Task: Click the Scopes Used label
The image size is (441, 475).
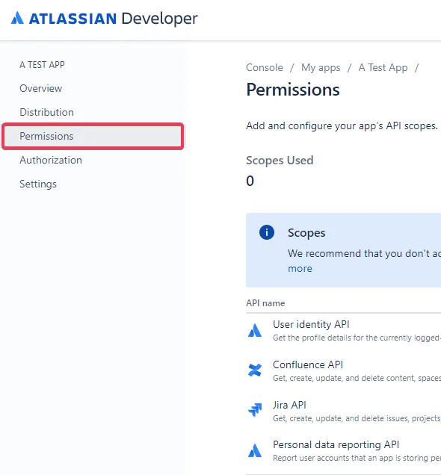Action: pyautogui.click(x=280, y=161)
